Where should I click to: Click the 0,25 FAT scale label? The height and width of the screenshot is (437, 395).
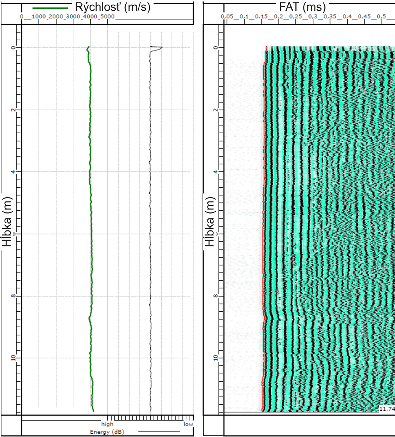point(296,16)
